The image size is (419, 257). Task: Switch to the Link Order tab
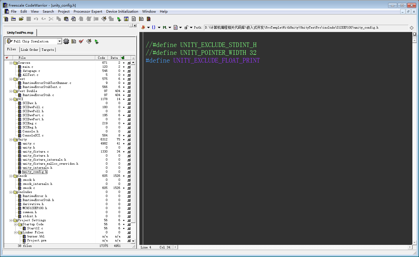point(29,50)
